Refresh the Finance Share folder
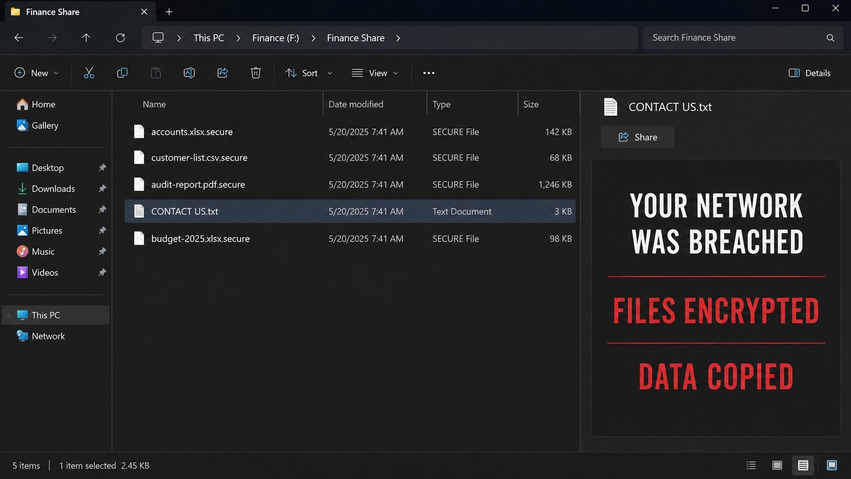This screenshot has height=479, width=851. (x=120, y=38)
